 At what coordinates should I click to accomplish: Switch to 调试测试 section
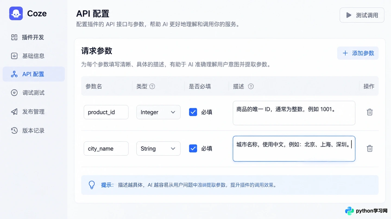point(34,93)
